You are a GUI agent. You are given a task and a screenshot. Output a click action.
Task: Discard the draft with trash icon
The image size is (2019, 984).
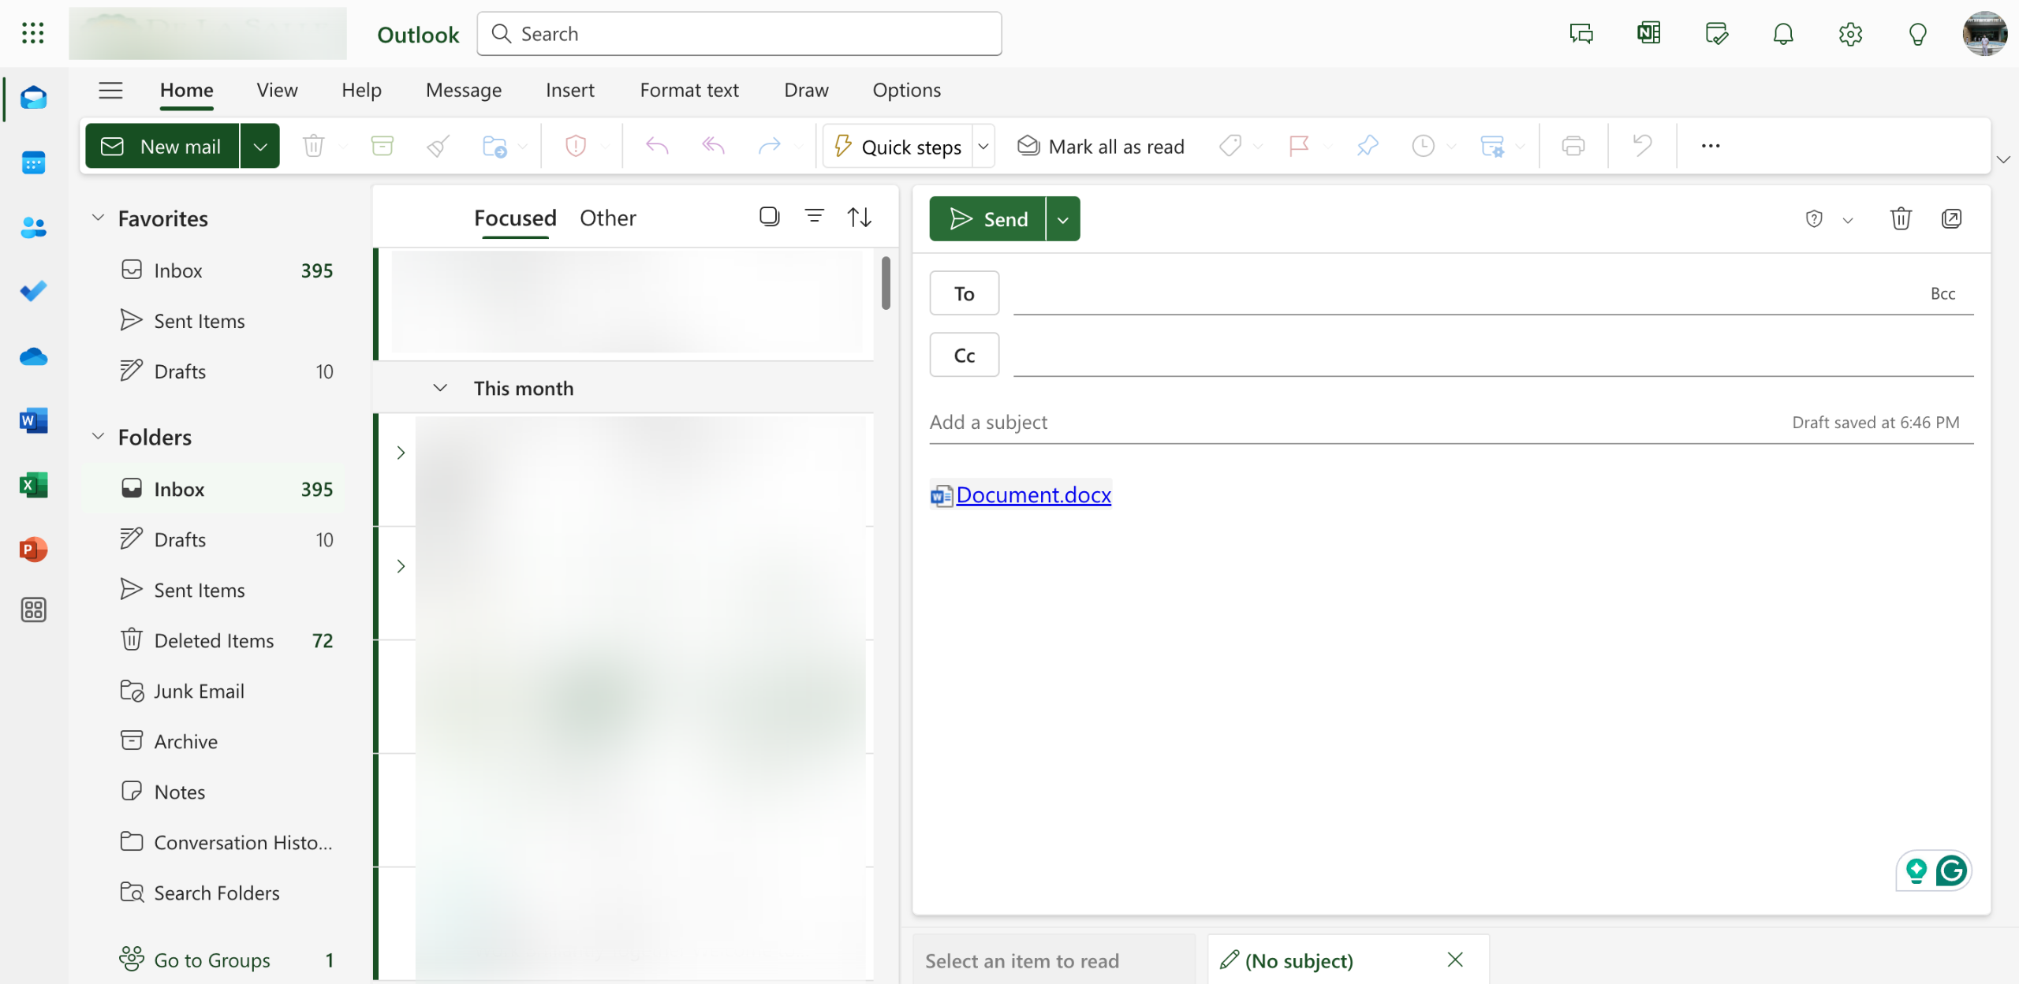pos(1901,218)
